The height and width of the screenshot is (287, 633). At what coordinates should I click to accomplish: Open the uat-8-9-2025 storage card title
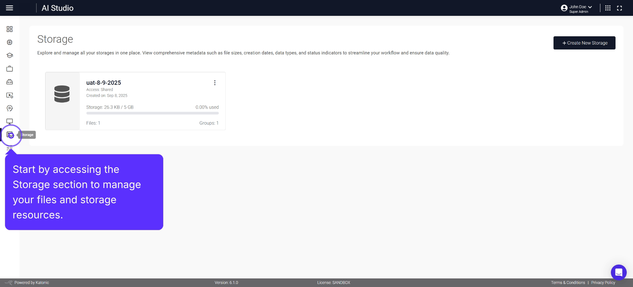104,83
